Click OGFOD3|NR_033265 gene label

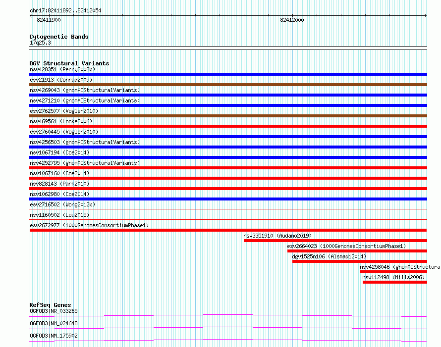(54, 311)
